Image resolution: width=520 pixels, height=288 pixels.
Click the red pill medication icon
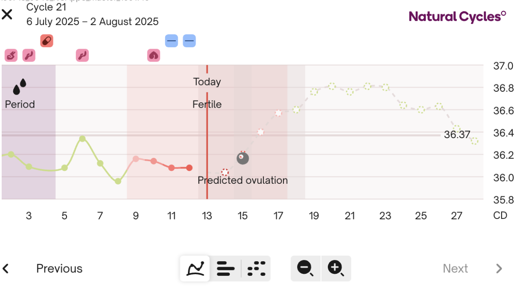click(46, 41)
